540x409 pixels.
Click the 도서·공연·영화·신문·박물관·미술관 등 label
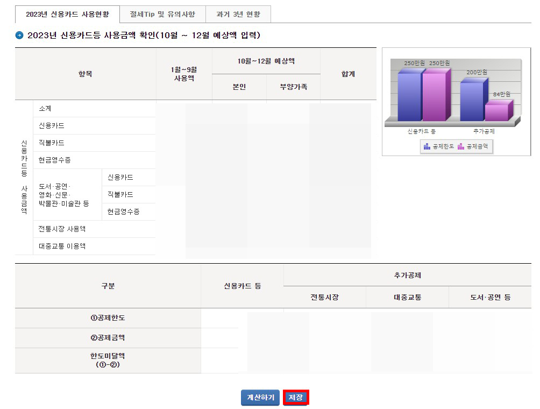click(x=63, y=195)
